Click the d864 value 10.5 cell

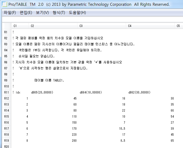tap(122, 129)
